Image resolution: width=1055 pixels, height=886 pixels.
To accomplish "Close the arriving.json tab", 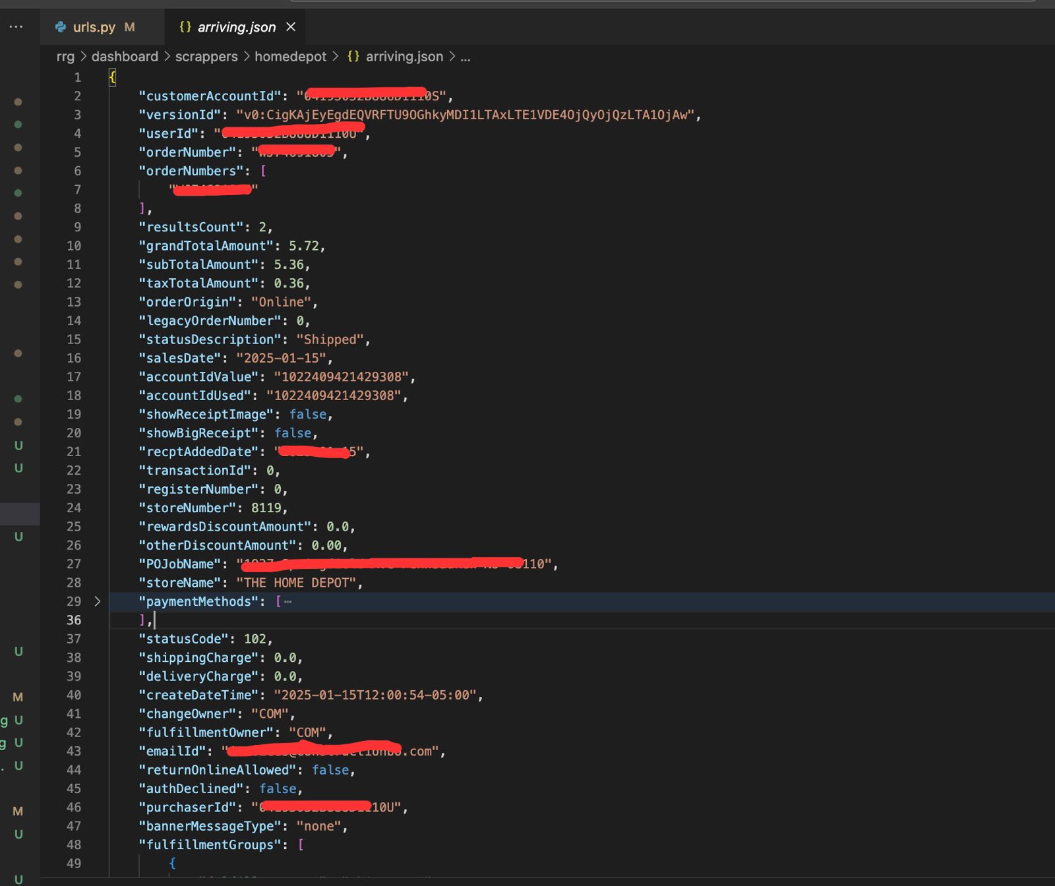I will 291,27.
